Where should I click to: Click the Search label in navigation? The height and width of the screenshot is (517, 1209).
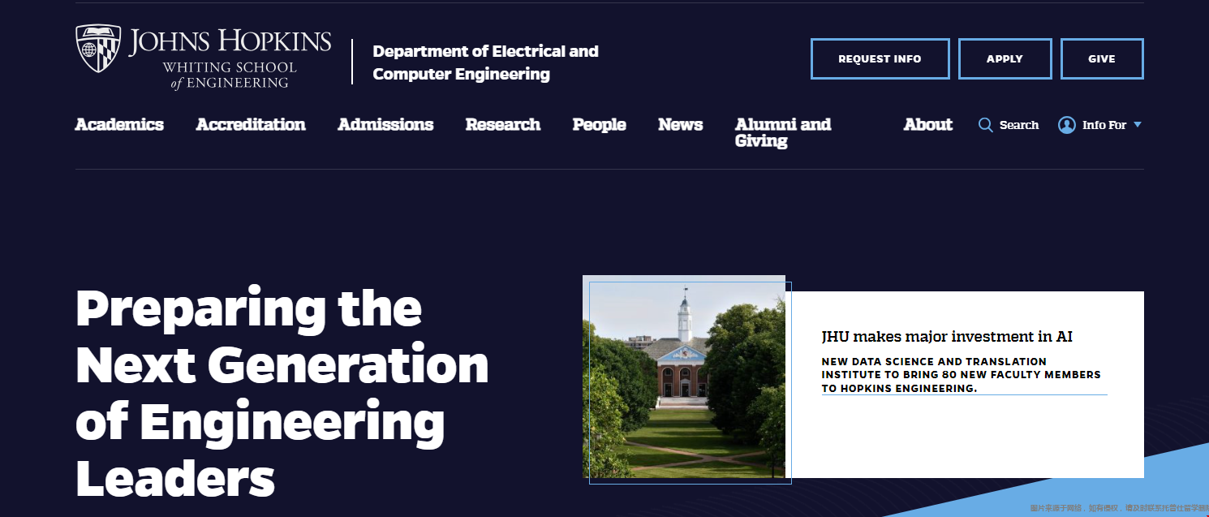pos(1019,125)
